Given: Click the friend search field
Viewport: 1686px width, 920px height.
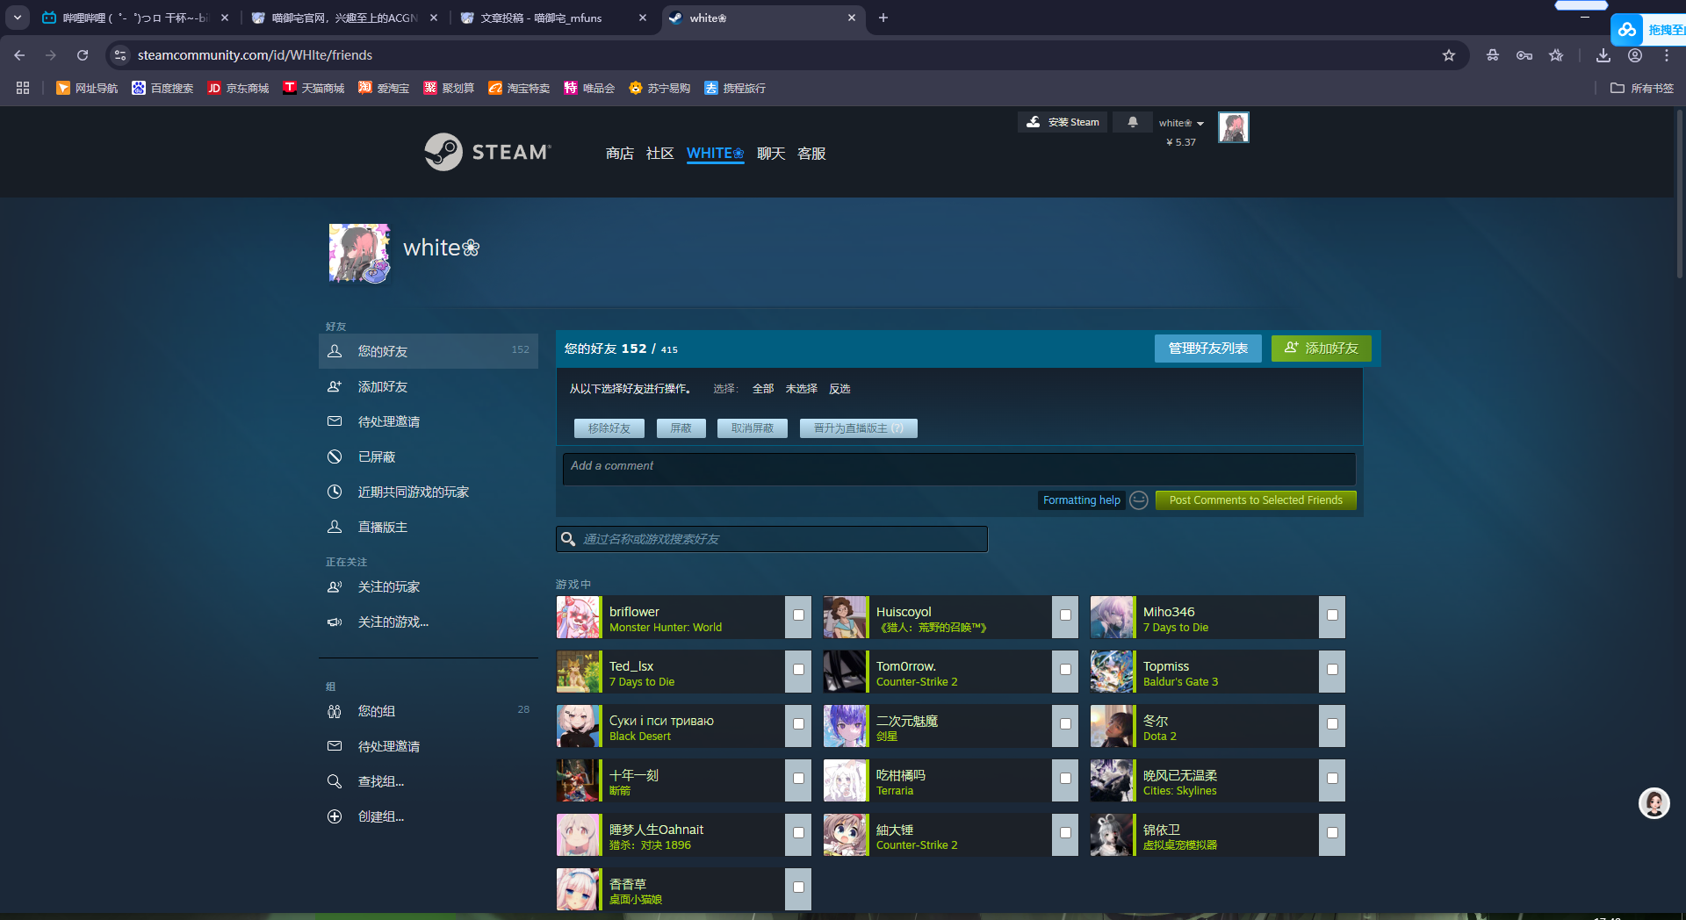Looking at the screenshot, I should point(772,539).
